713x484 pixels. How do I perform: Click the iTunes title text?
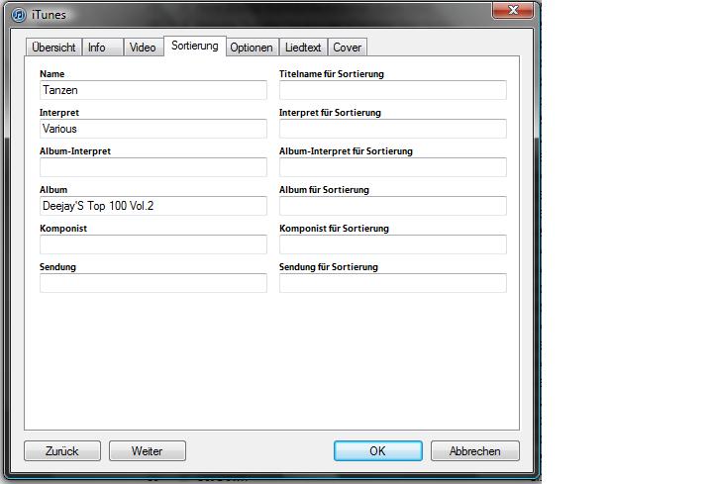coord(49,15)
